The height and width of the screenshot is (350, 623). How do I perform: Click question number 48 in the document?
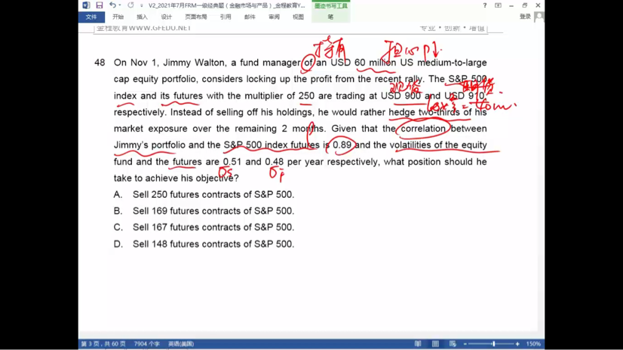(100, 62)
